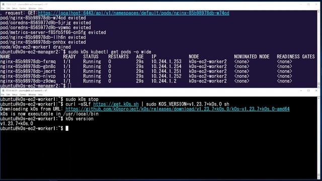
Task: Open Window menu in the manager2 terminal window
Action: pos(32,9)
